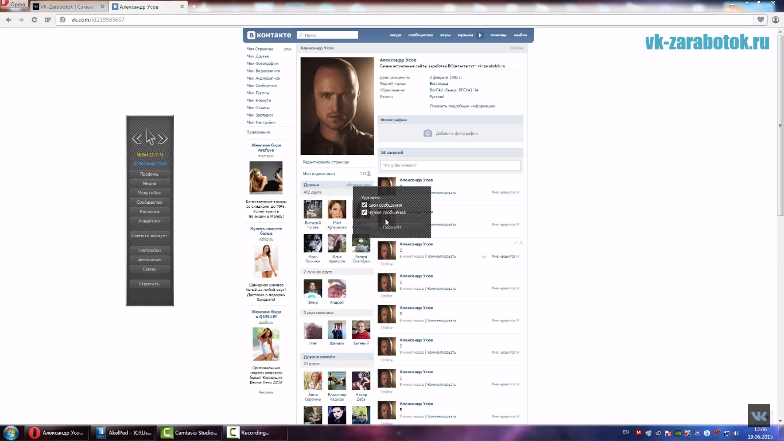Open 'Мои Друзья' in sidebar
The height and width of the screenshot is (441, 784).
(x=258, y=56)
